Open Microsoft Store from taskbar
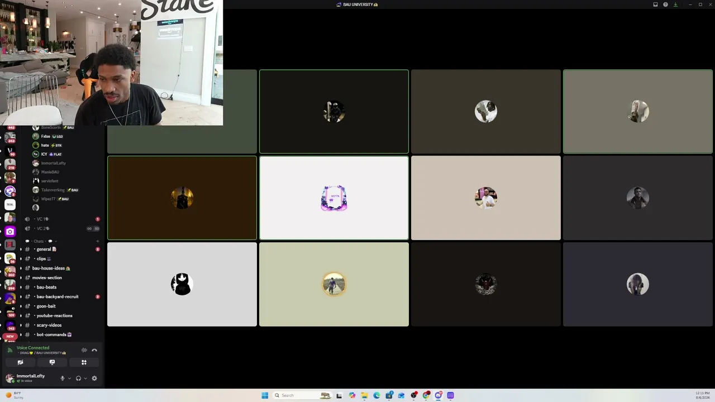The image size is (715, 402). (x=389, y=395)
